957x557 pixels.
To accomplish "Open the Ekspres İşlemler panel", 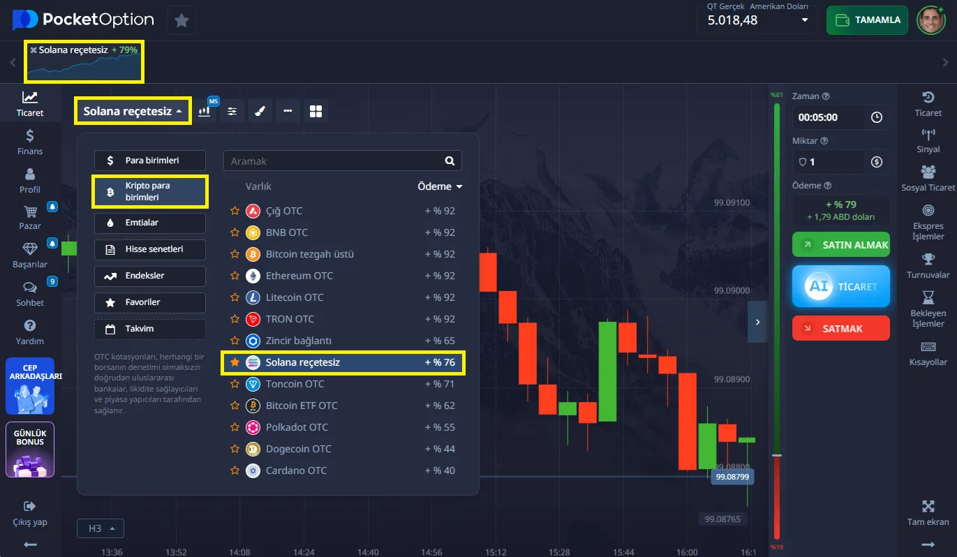I will (928, 222).
